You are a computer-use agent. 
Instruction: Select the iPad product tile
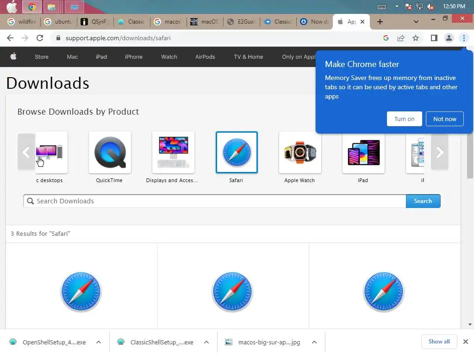[x=363, y=152]
